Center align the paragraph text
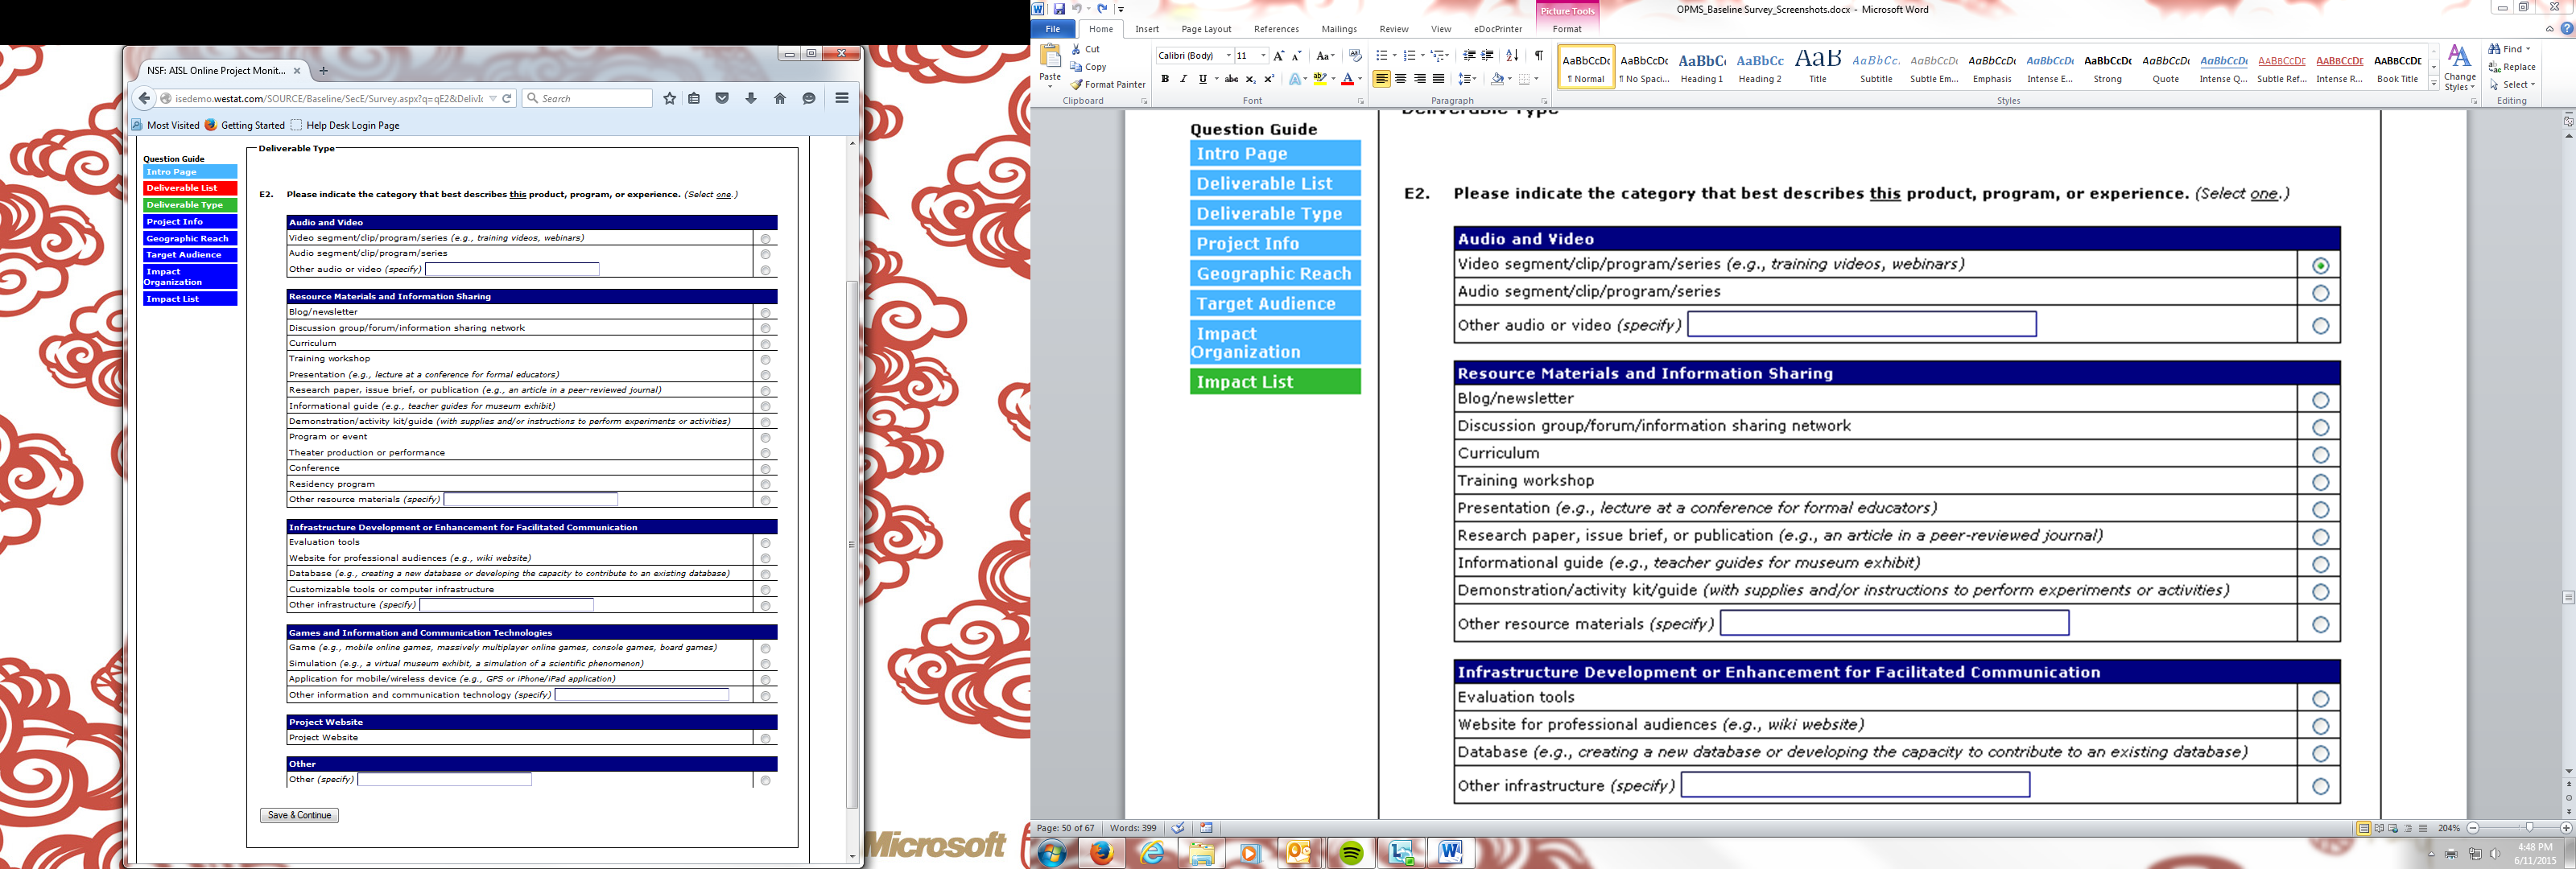 pos(1400,79)
